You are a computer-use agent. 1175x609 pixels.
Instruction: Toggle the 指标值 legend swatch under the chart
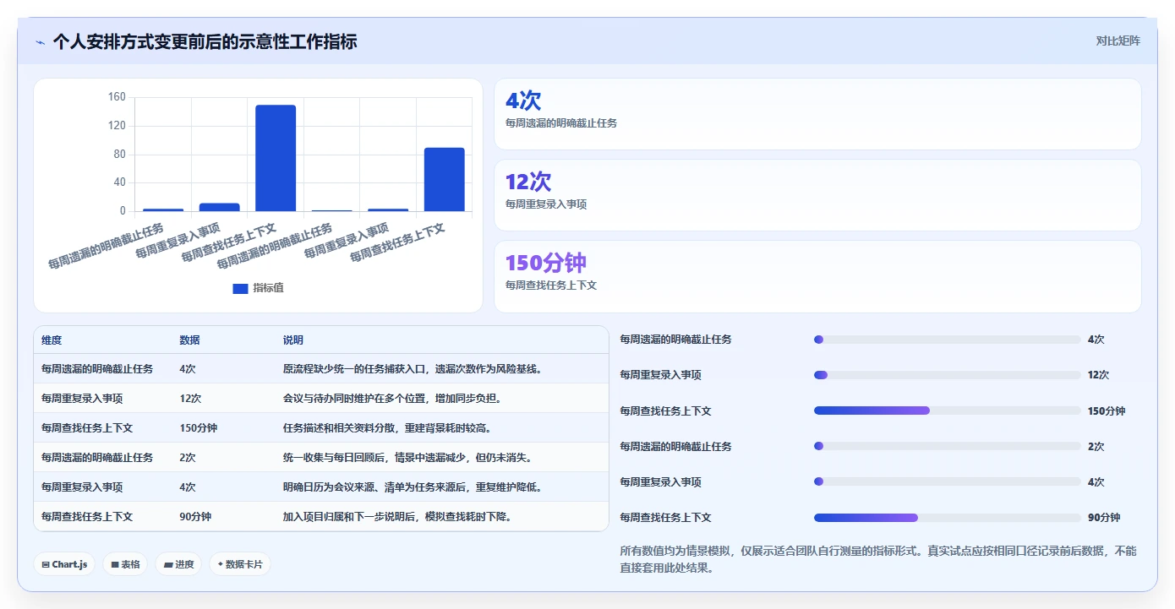[x=240, y=288]
